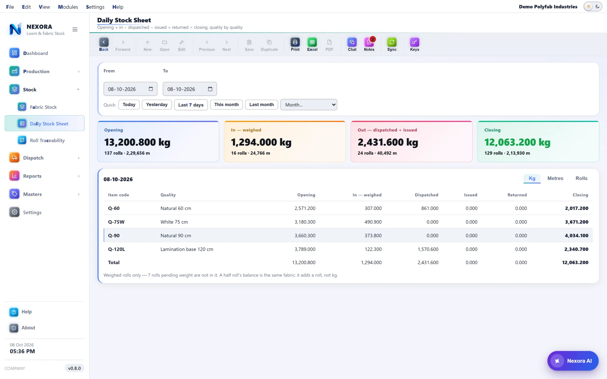
Task: Select the Q-90 table row
Action: (x=348, y=235)
